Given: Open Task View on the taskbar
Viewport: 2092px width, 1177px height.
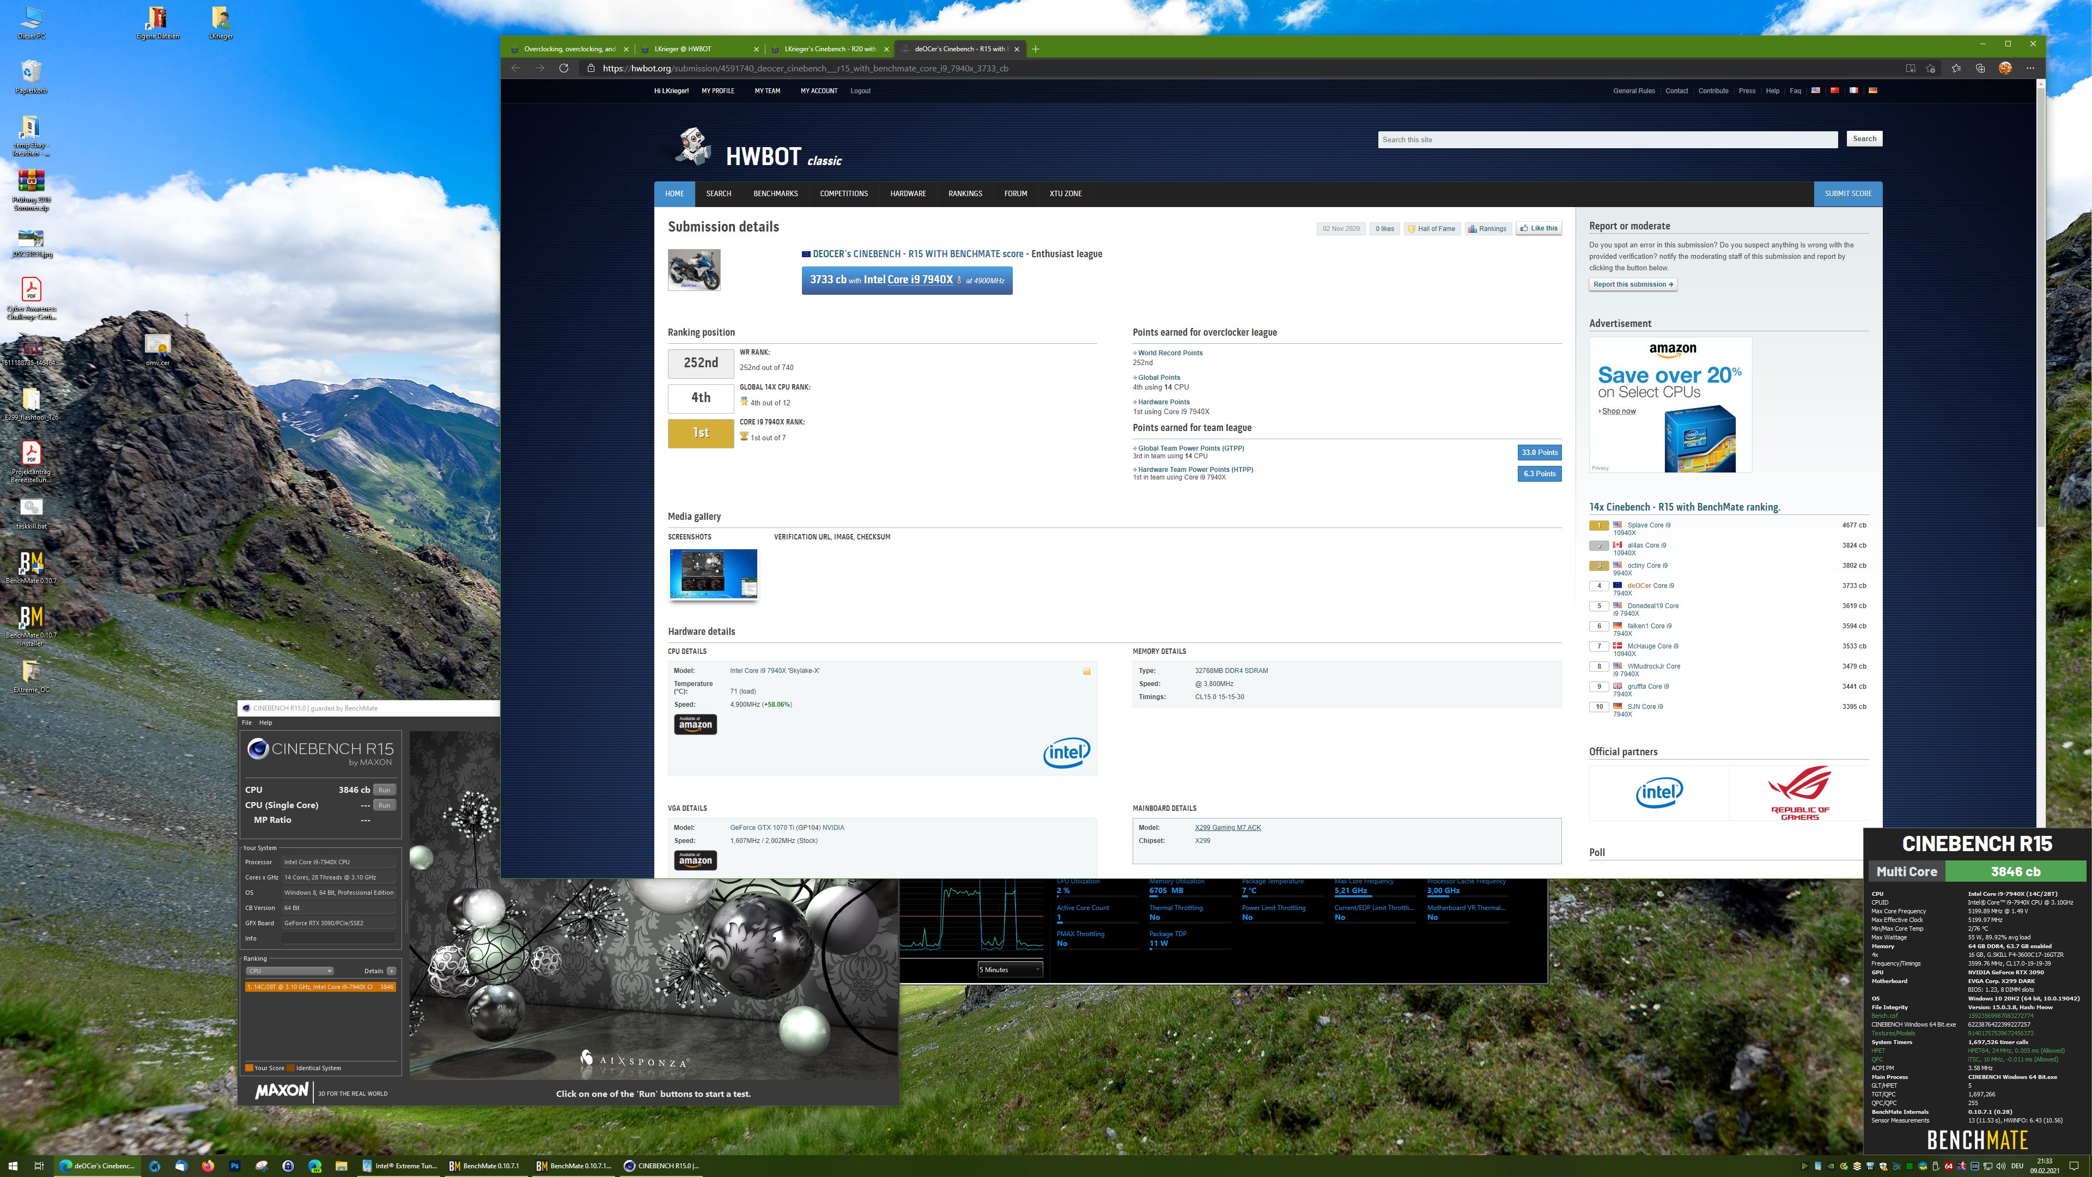Looking at the screenshot, I should (38, 1166).
